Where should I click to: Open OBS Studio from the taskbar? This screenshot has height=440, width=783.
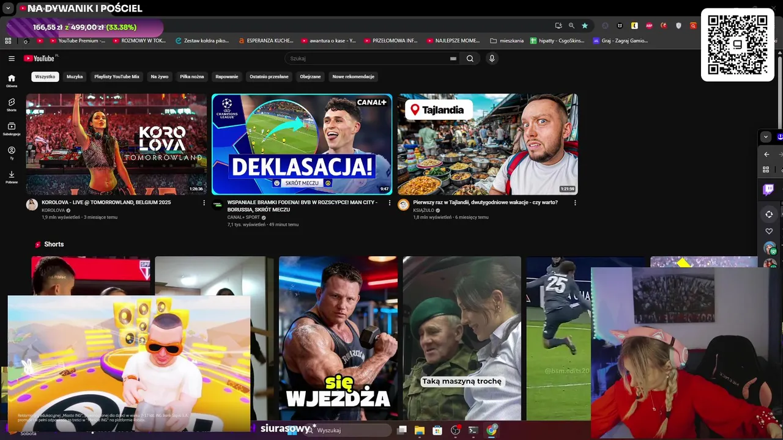[x=455, y=430]
